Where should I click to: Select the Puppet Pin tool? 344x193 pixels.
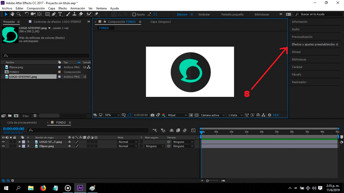click(x=97, y=14)
